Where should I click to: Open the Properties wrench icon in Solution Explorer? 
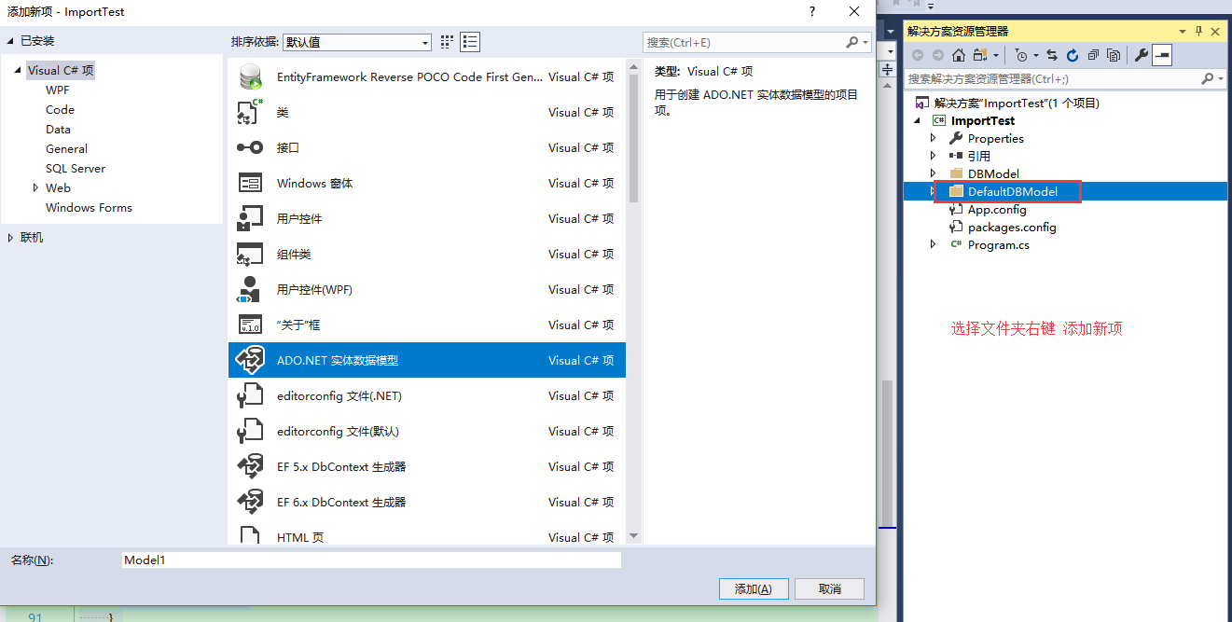(1142, 55)
